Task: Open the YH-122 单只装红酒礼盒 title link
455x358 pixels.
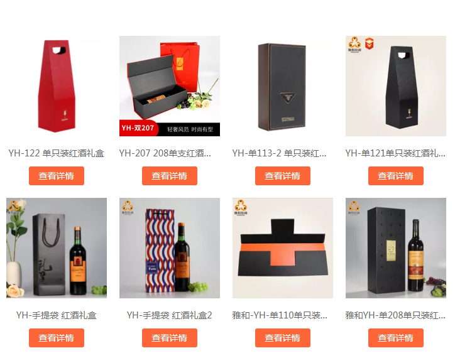Action: (57, 153)
